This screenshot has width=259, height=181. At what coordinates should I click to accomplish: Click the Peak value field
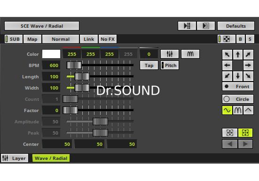point(51,133)
